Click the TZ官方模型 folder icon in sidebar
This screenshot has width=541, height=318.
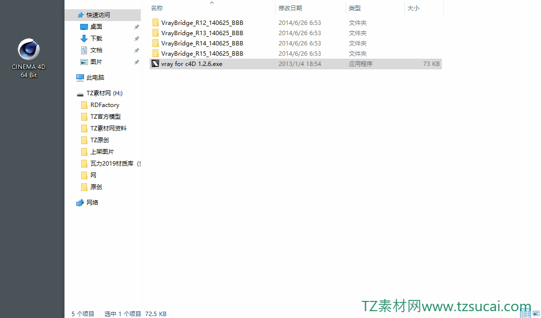tap(84, 117)
